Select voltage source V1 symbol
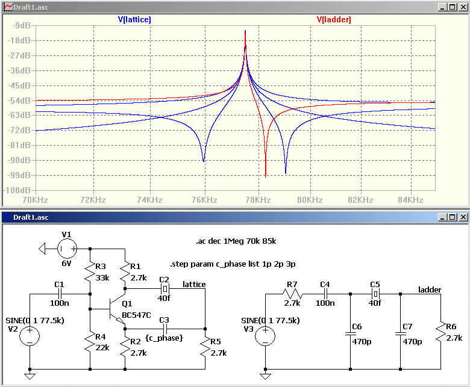This screenshot has width=470, height=387. [67, 249]
